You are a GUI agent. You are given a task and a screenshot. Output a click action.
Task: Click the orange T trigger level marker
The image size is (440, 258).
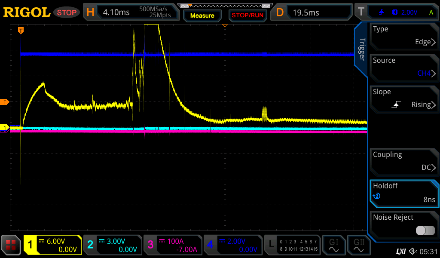[5, 102]
